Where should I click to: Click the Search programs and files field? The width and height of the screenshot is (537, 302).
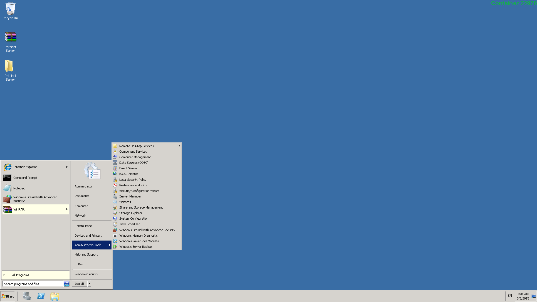(33, 284)
